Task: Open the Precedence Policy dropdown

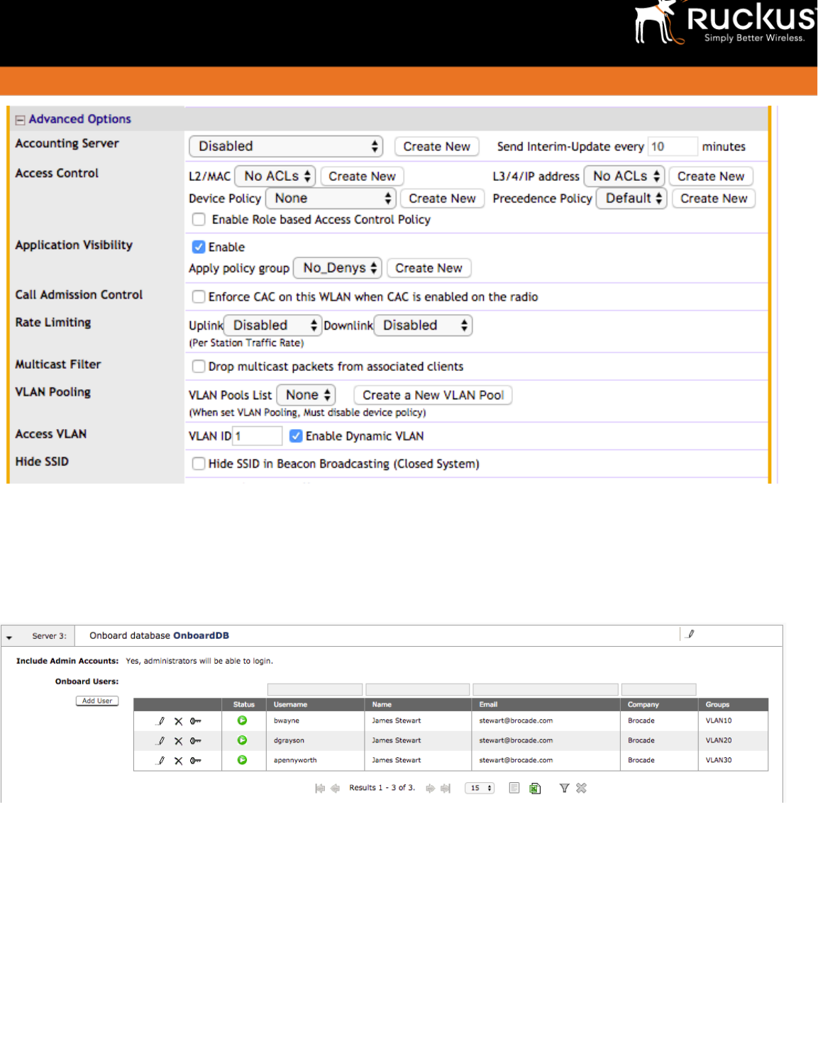Action: (x=631, y=198)
